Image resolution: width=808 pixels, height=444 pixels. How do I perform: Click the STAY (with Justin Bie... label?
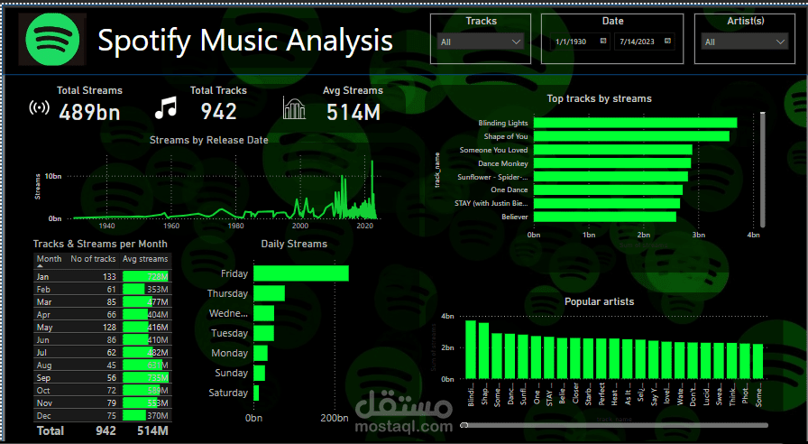coord(491,203)
